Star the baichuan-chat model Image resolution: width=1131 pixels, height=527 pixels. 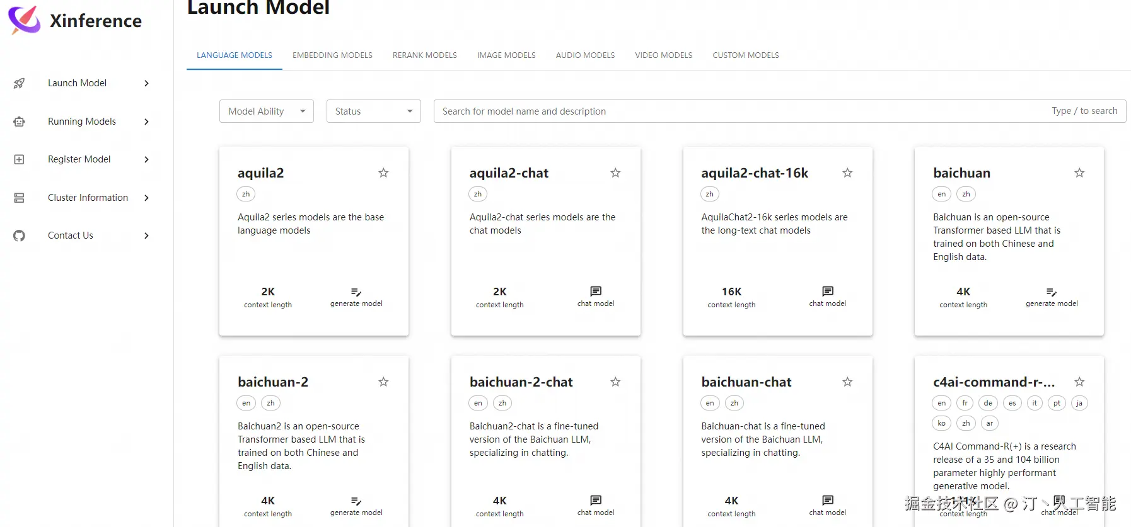coord(847,382)
